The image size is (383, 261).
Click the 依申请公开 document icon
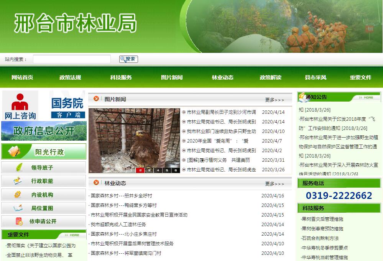tap(19, 221)
